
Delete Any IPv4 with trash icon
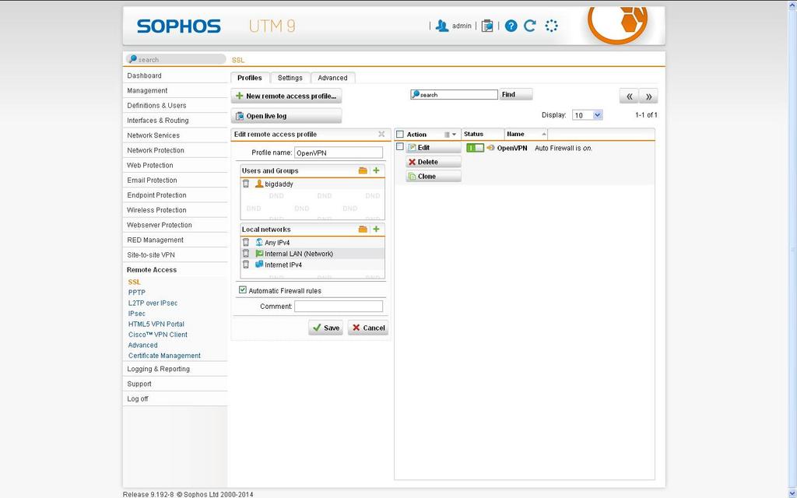(x=246, y=243)
